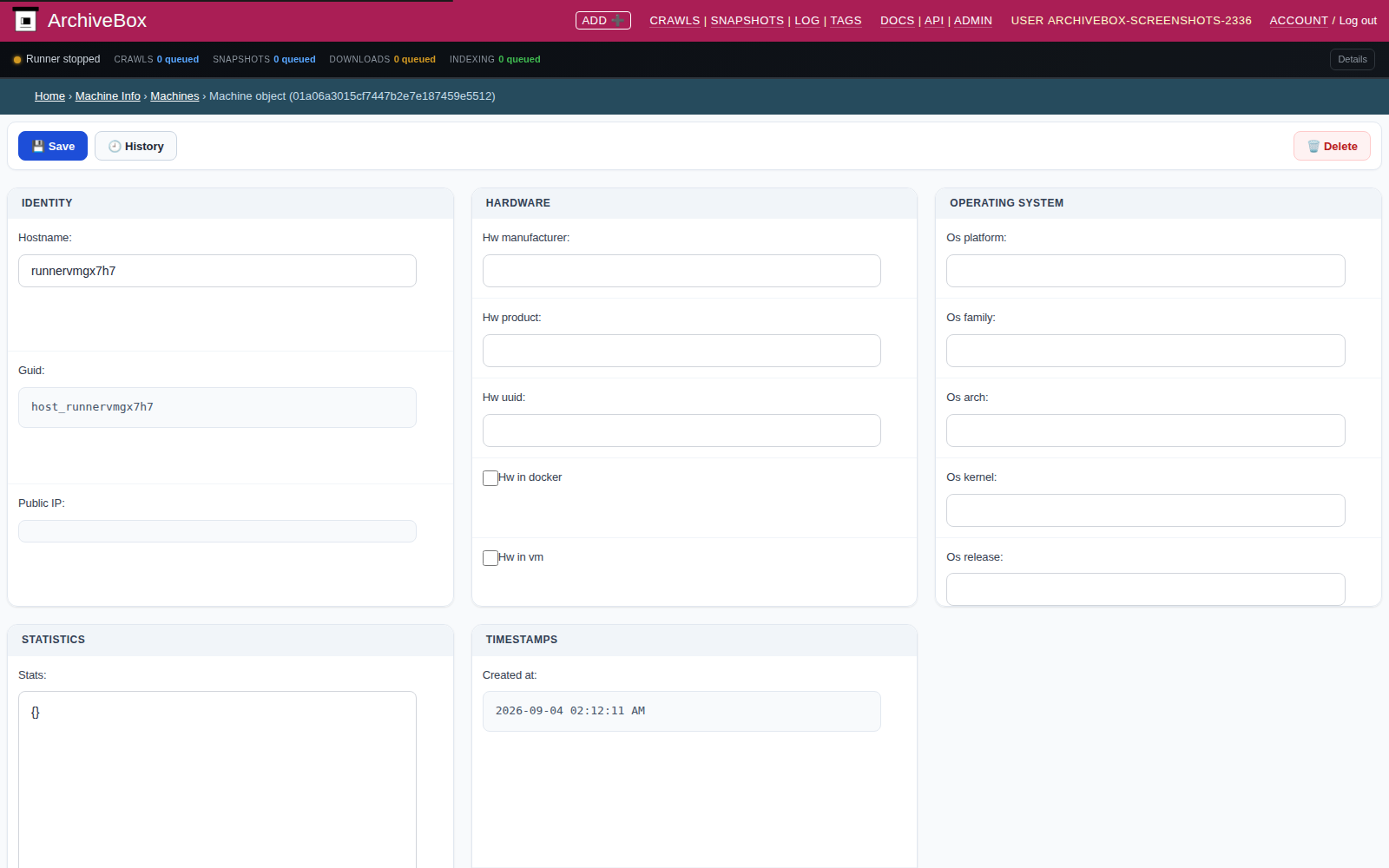Click the Machines breadcrumb
This screenshot has width=1389, height=868.
174,95
